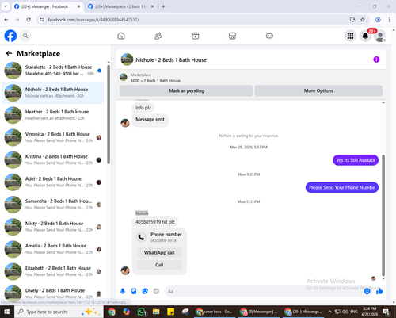Open the notifications bell icon
Screen dimensions: 396x318
(x=365, y=36)
